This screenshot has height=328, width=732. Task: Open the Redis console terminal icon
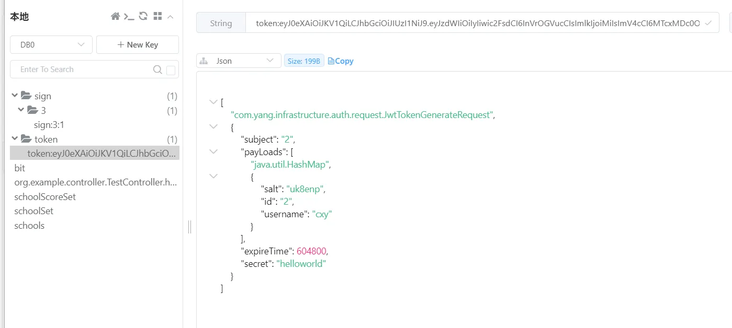(129, 17)
